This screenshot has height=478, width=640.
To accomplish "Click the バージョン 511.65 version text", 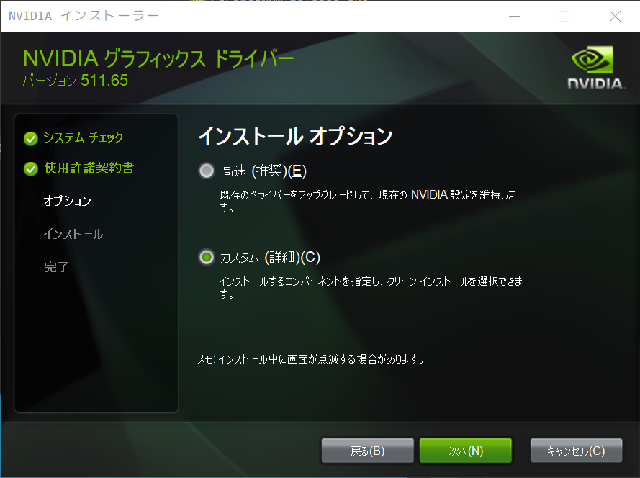I will point(75,81).
